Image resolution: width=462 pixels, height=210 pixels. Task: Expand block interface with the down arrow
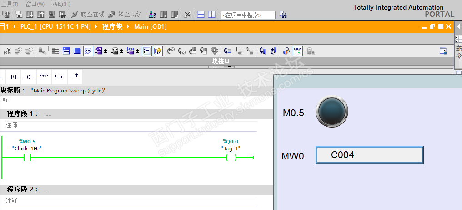point(229,67)
